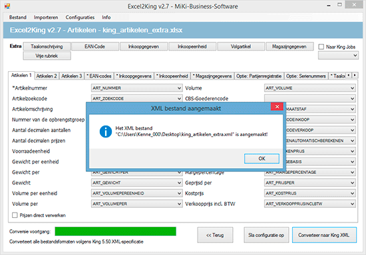The image size is (366, 255).
Task: Click the Sla configuratie op button
Action: (266, 235)
